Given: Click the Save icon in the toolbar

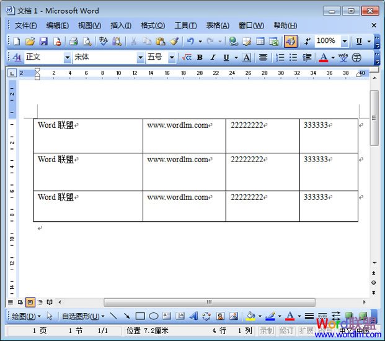Looking at the screenshot, I should click(43, 41).
